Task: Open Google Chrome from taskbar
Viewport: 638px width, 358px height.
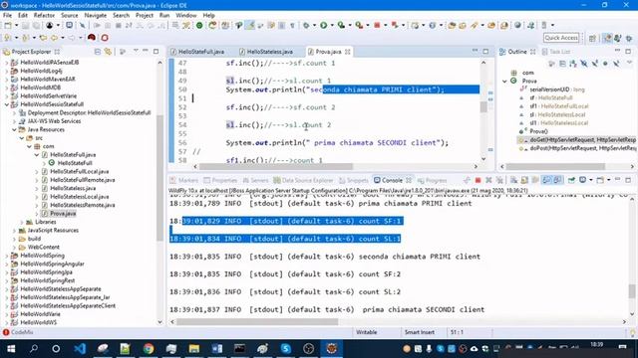Action: click(x=149, y=348)
